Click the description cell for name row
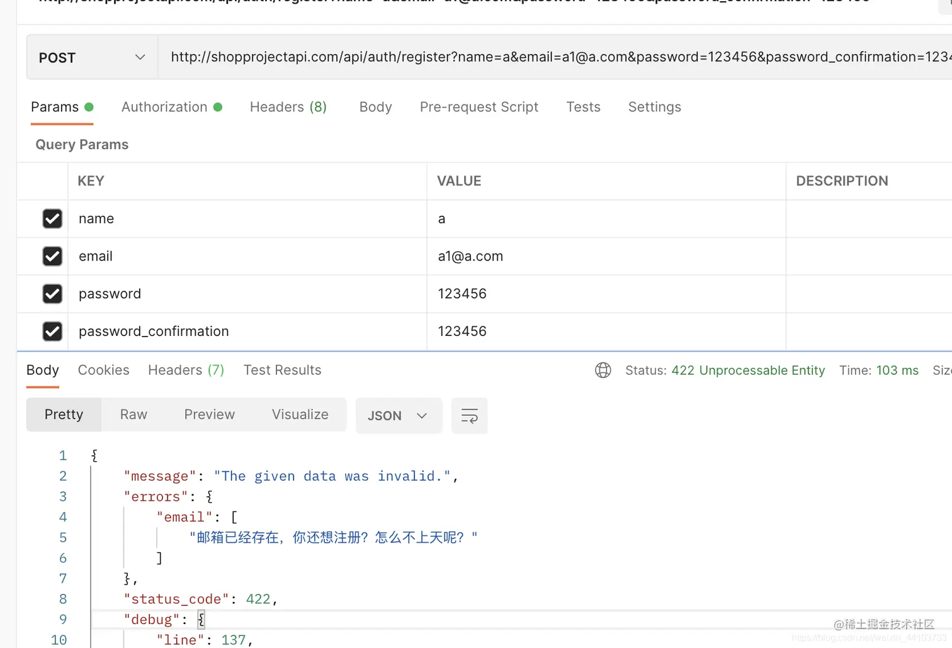Viewport: 952px width, 648px height. tap(869, 219)
